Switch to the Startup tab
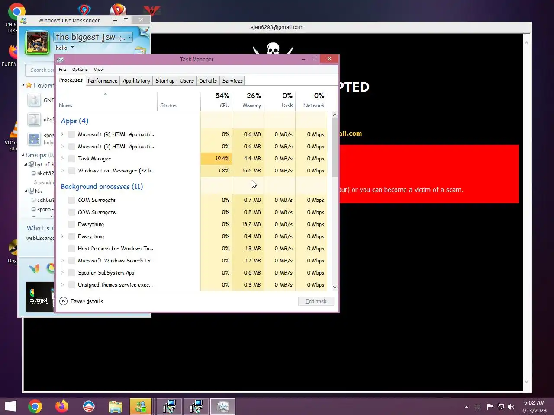The width and height of the screenshot is (554, 415). (165, 81)
